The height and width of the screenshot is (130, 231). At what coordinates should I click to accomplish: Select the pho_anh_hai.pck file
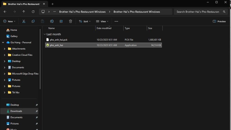(59, 40)
